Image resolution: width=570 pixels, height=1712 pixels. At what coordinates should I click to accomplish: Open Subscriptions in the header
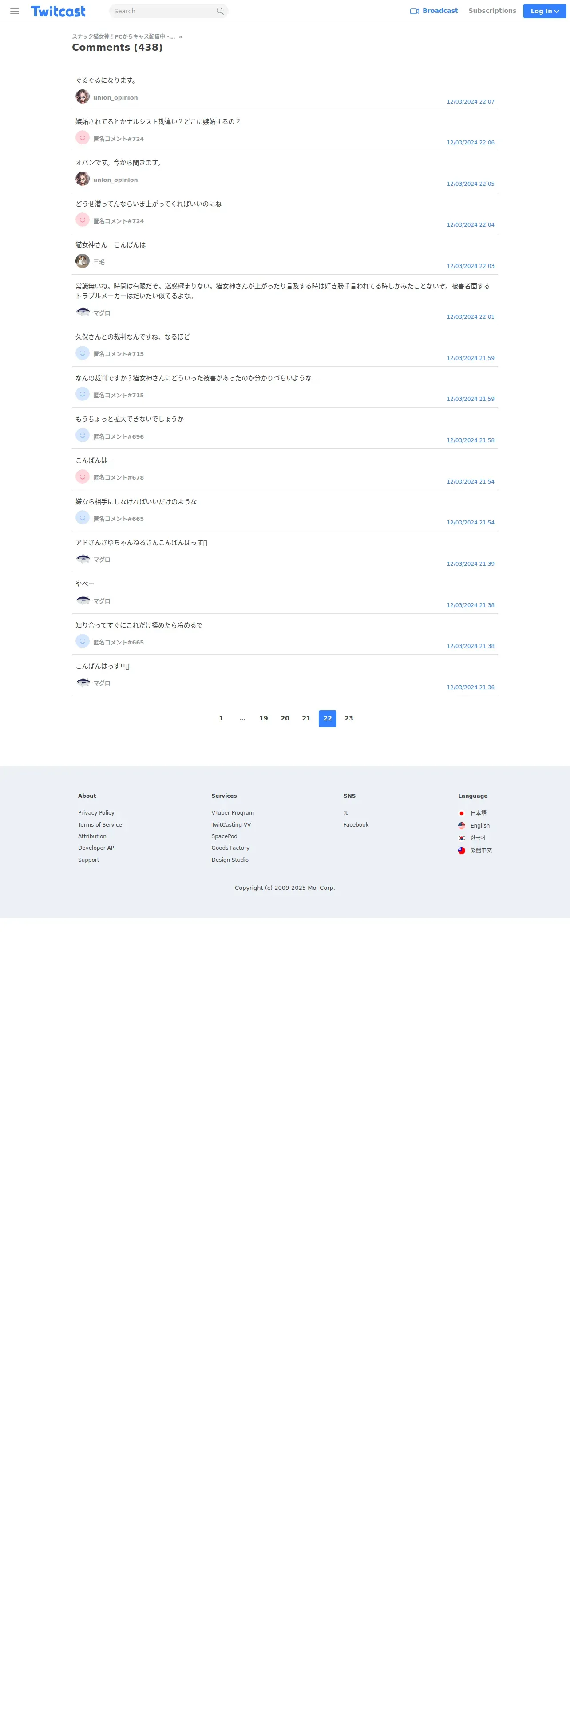(492, 11)
